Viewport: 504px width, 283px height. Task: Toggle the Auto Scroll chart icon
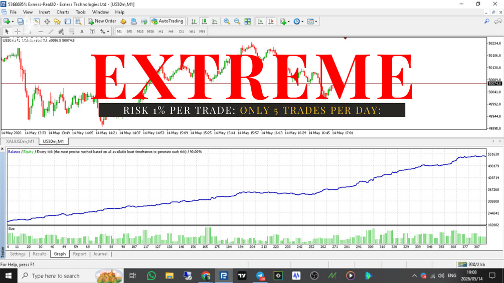260,22
